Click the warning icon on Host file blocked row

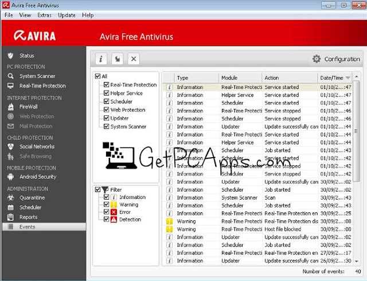(169, 229)
